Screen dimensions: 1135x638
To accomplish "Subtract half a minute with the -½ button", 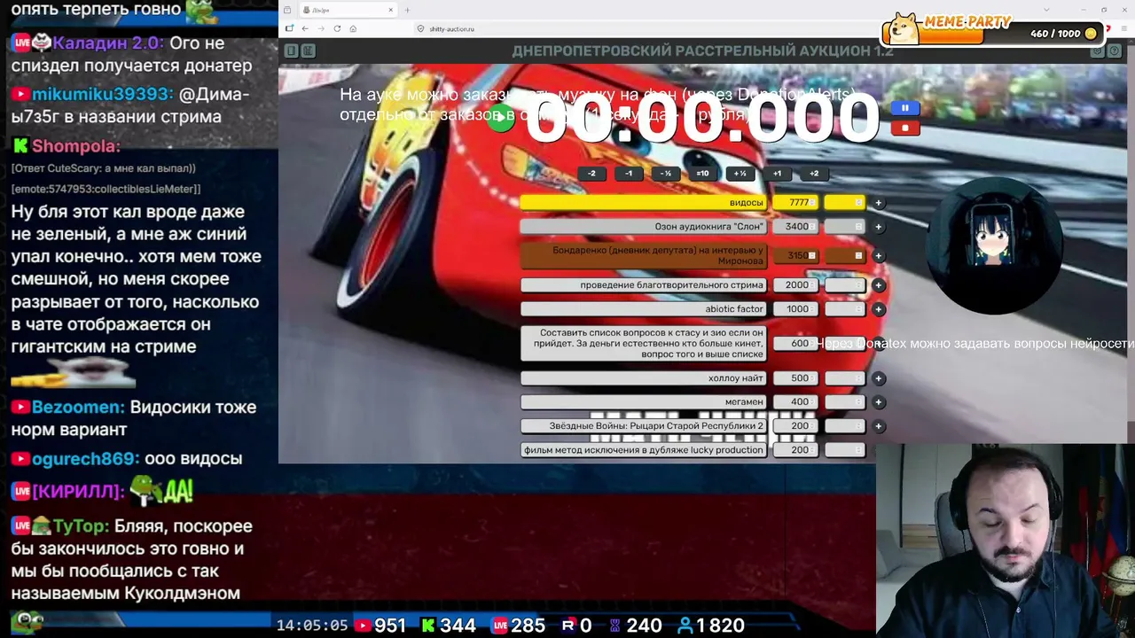I will click(x=666, y=174).
